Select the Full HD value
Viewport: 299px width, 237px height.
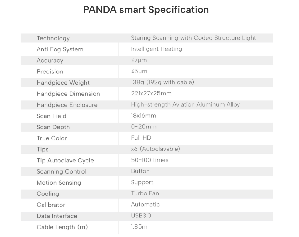pyautogui.click(x=141, y=138)
